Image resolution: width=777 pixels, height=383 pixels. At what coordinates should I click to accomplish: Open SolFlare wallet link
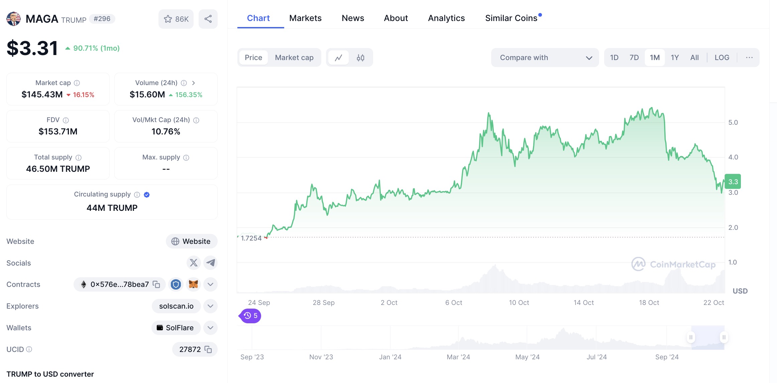176,328
